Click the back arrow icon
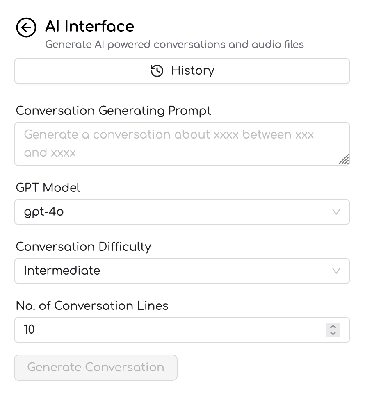The width and height of the screenshot is (365, 400). point(26,27)
